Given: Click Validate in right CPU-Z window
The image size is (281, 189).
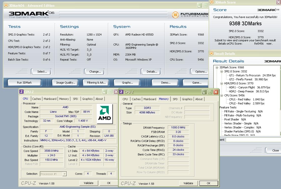Looking at the screenshot, I should (x=188, y=183).
